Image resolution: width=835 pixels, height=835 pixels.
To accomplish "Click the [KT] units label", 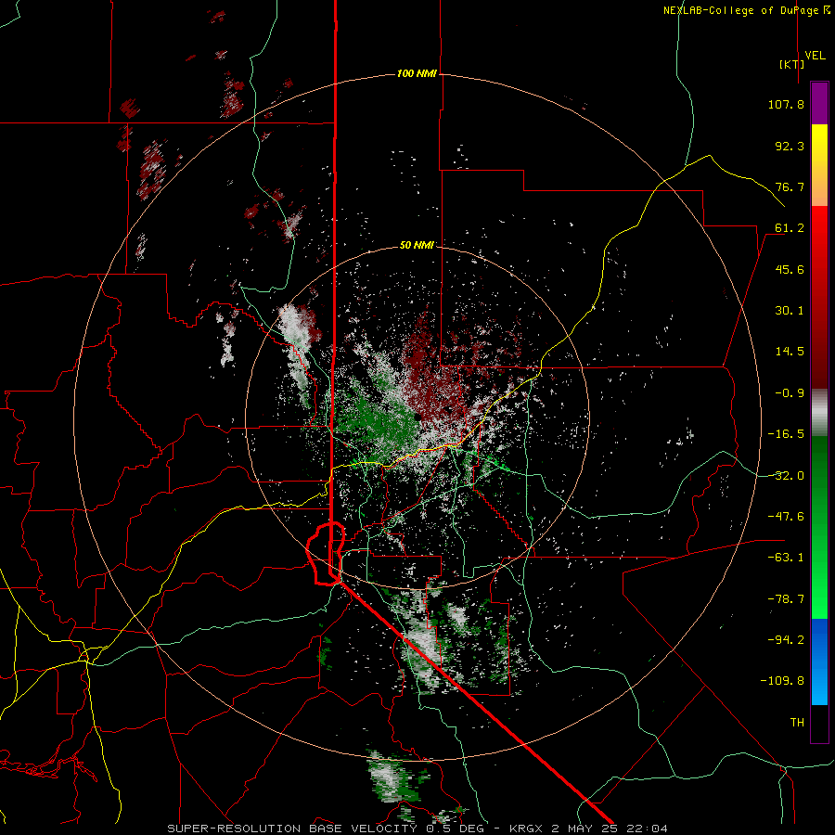I will pos(791,64).
